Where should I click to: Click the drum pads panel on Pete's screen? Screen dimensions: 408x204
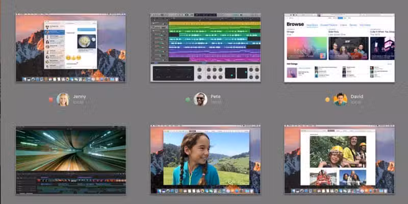point(236,73)
